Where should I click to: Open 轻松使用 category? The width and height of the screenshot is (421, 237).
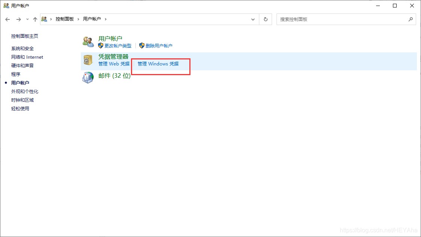click(x=20, y=108)
